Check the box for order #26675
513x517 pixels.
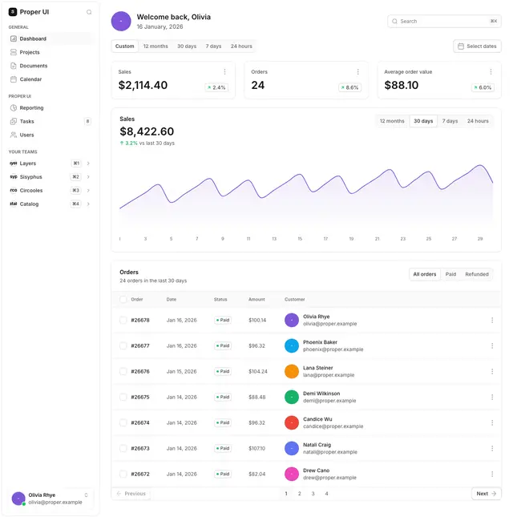[x=123, y=397]
